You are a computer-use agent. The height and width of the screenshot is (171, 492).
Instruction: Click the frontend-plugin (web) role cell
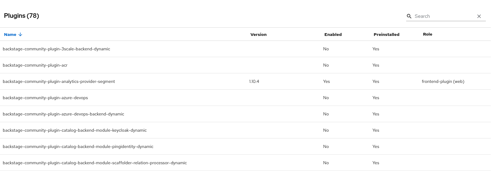click(443, 81)
